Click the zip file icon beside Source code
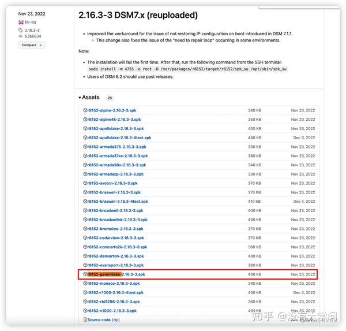 85,319
